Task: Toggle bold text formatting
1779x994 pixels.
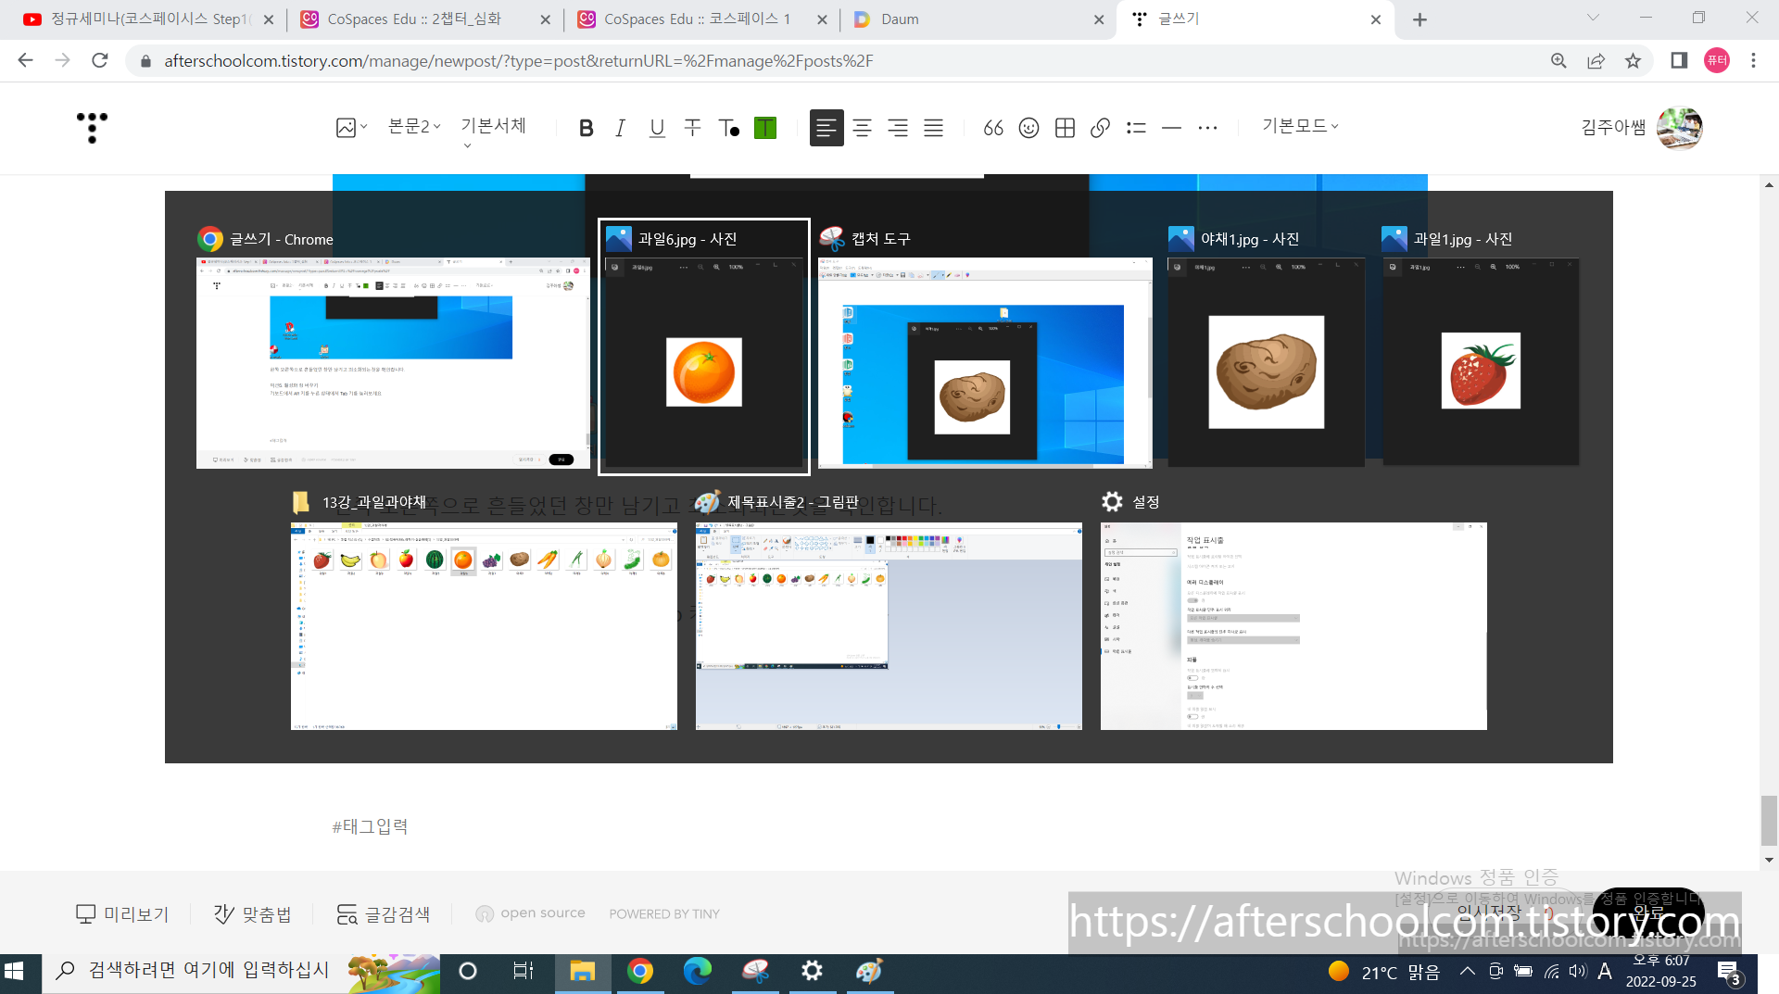Action: (x=586, y=128)
